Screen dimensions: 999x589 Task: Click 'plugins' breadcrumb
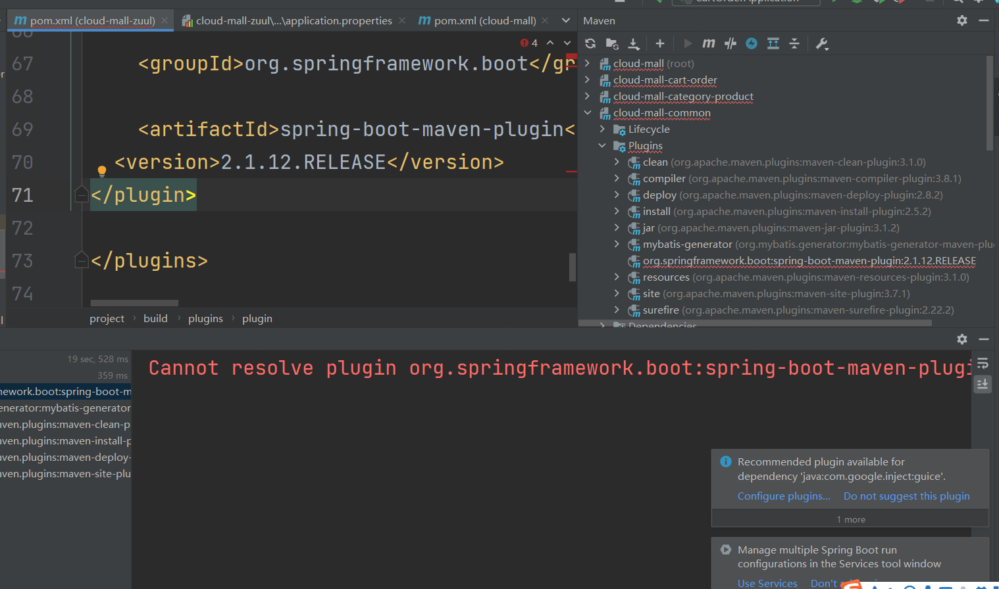click(205, 319)
